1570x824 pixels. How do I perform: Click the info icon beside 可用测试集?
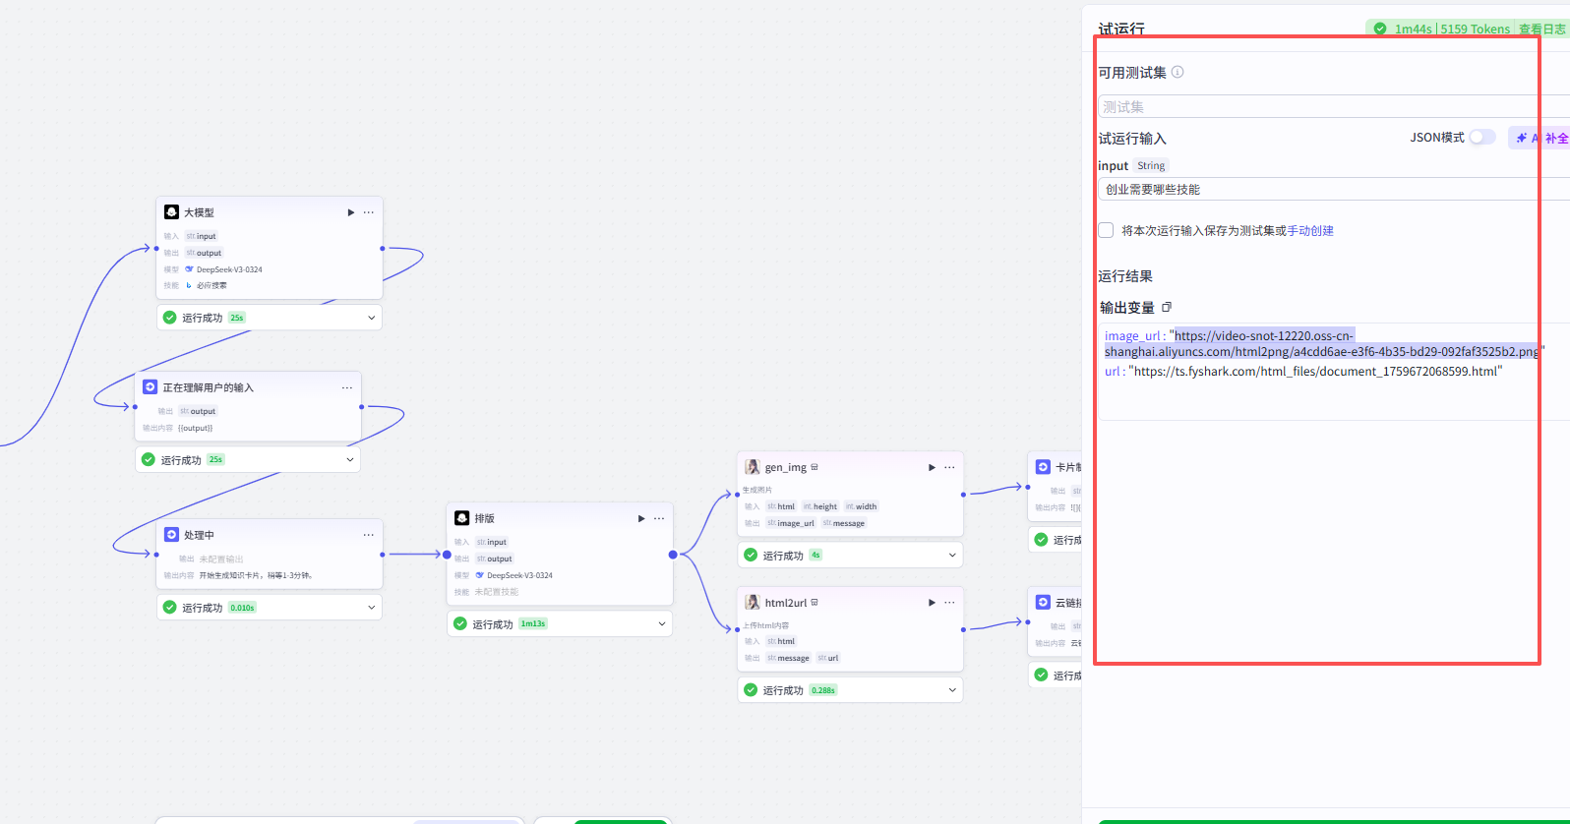tap(1177, 72)
